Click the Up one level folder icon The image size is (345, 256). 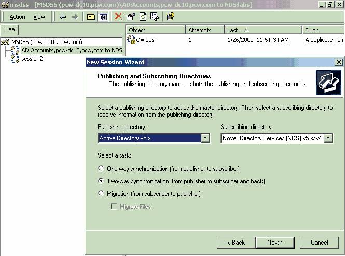[x=91, y=17]
